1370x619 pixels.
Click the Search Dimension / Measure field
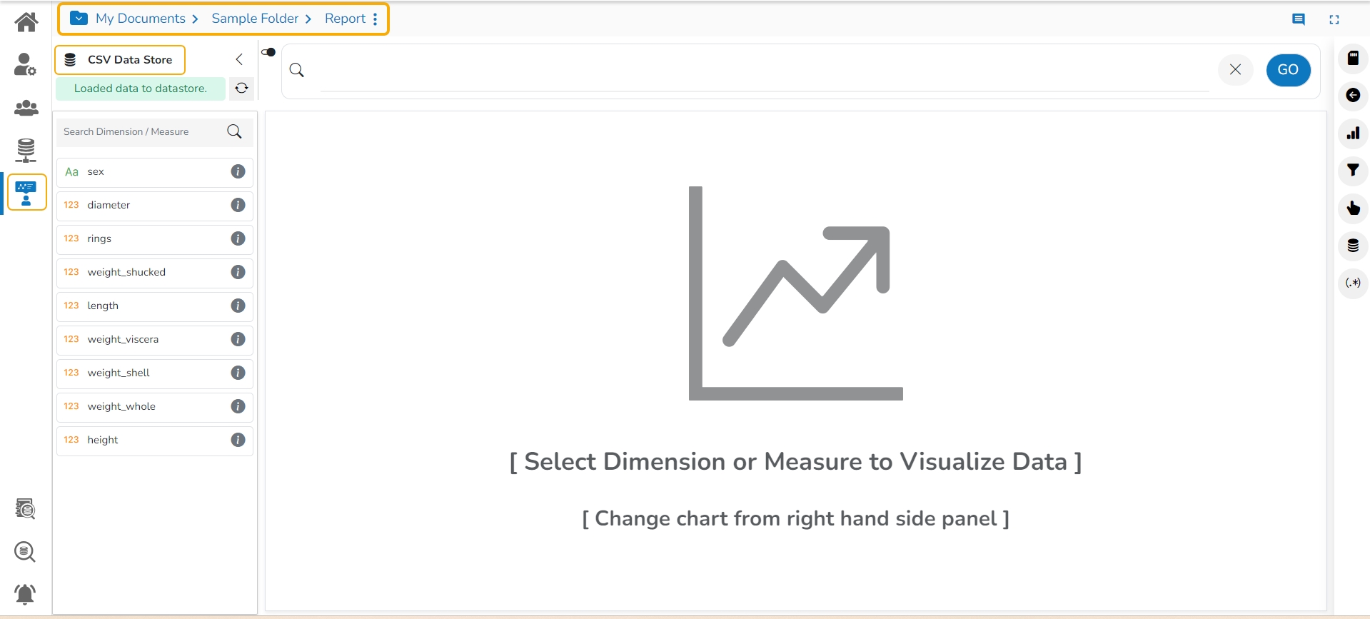point(141,132)
